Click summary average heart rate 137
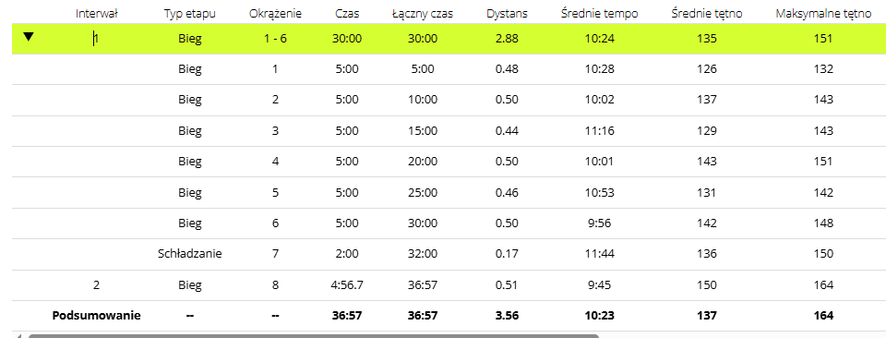Screen dimensions: 886x338 point(707,316)
